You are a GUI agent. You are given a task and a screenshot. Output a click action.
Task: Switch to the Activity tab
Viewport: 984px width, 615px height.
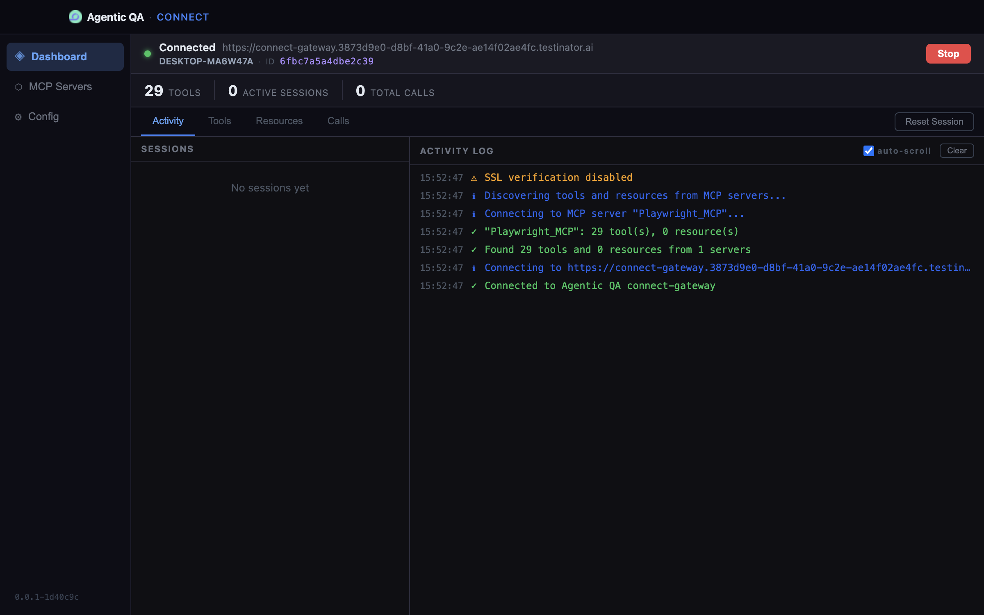point(168,121)
